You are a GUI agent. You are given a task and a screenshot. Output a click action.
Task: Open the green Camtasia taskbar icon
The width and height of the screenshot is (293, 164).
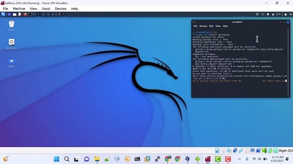[x=218, y=159]
